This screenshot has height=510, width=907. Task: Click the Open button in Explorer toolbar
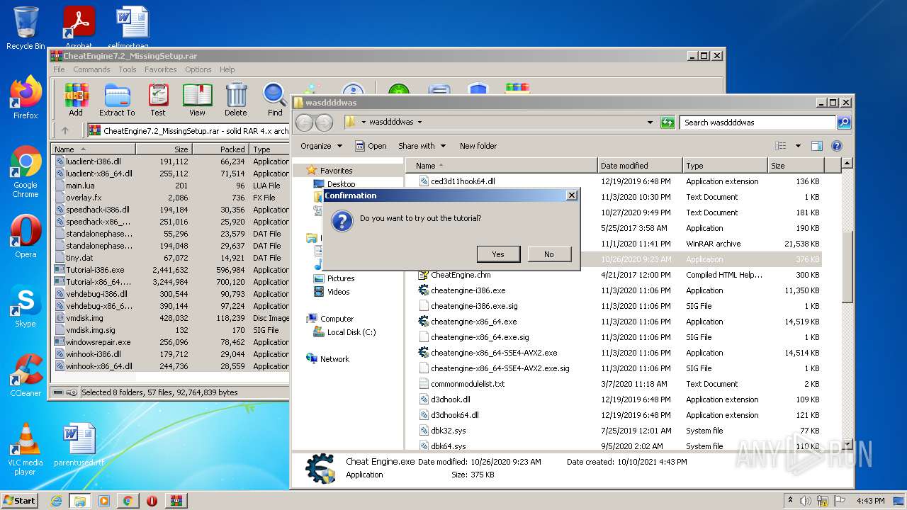pyautogui.click(x=371, y=146)
